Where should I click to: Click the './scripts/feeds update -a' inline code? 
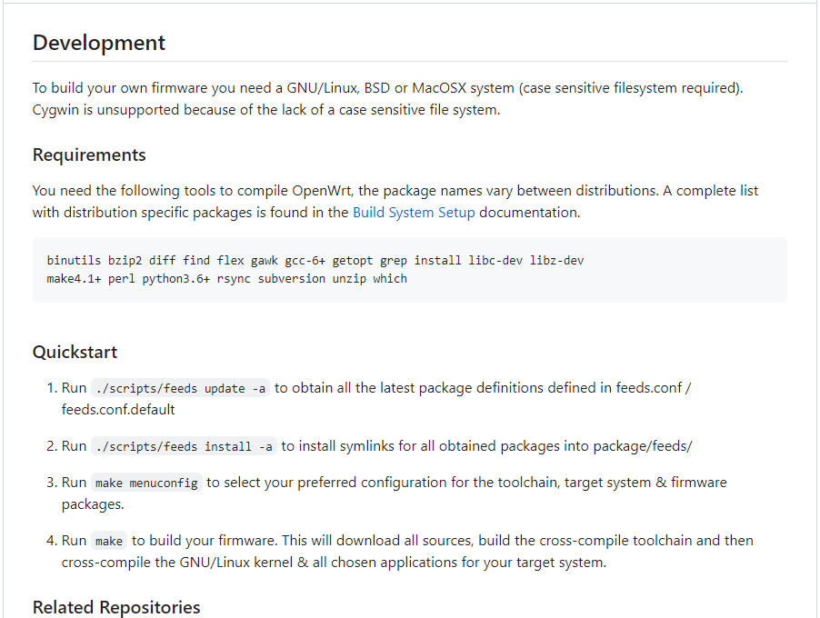tap(181, 388)
